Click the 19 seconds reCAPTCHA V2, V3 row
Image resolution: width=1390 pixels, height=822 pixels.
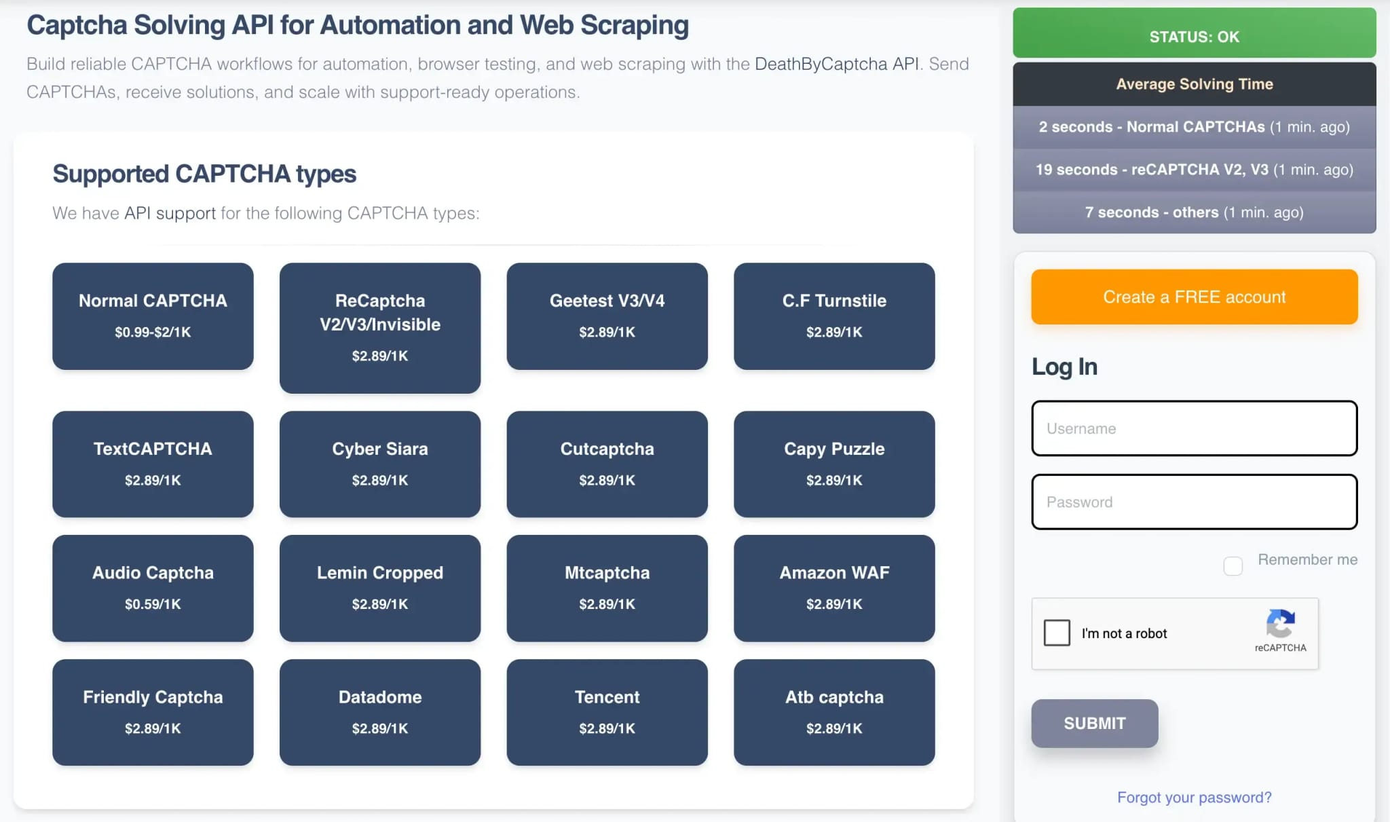(x=1194, y=170)
